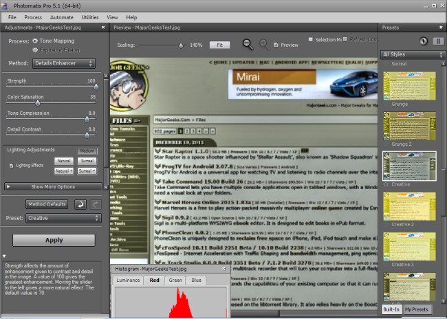Viewport: 447px width, 319px height.
Task: Toggle the Selection Mode checkbox
Action: (x=311, y=39)
